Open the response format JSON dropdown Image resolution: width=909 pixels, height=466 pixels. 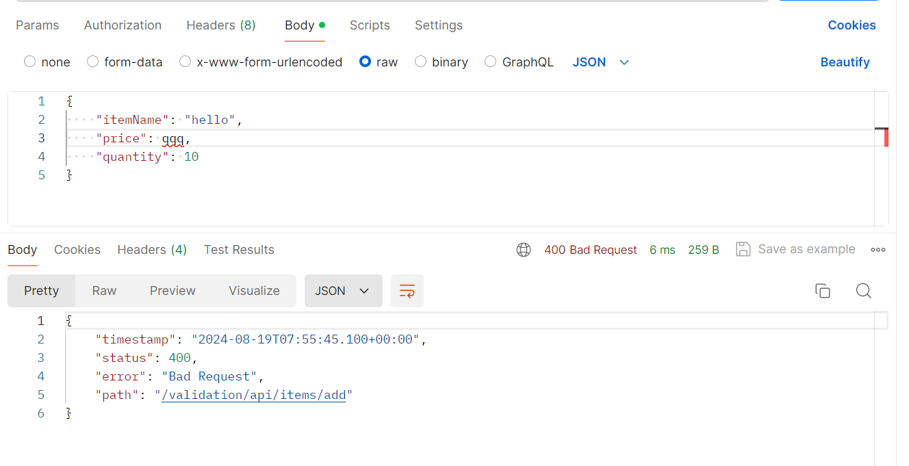click(x=343, y=291)
